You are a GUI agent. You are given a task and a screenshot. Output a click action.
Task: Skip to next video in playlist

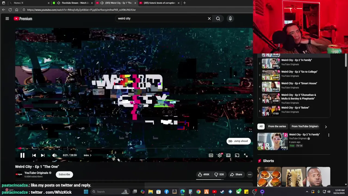coord(43,155)
